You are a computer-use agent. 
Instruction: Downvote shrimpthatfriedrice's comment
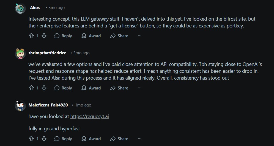(x=44, y=88)
